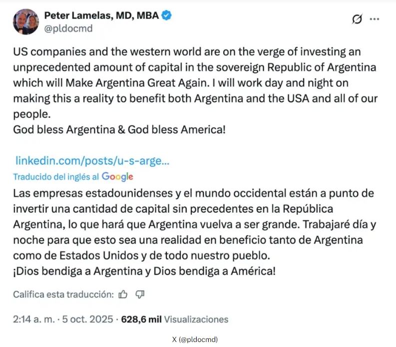Rate the translation with thumbs up
Screen dimensions: 396x347
tap(124, 294)
